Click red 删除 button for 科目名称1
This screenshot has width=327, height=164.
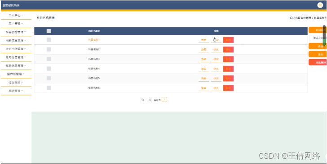point(228,40)
